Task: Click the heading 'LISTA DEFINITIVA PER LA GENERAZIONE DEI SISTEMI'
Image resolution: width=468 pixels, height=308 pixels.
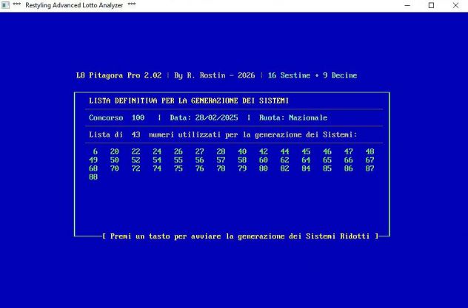Action: tap(189, 101)
